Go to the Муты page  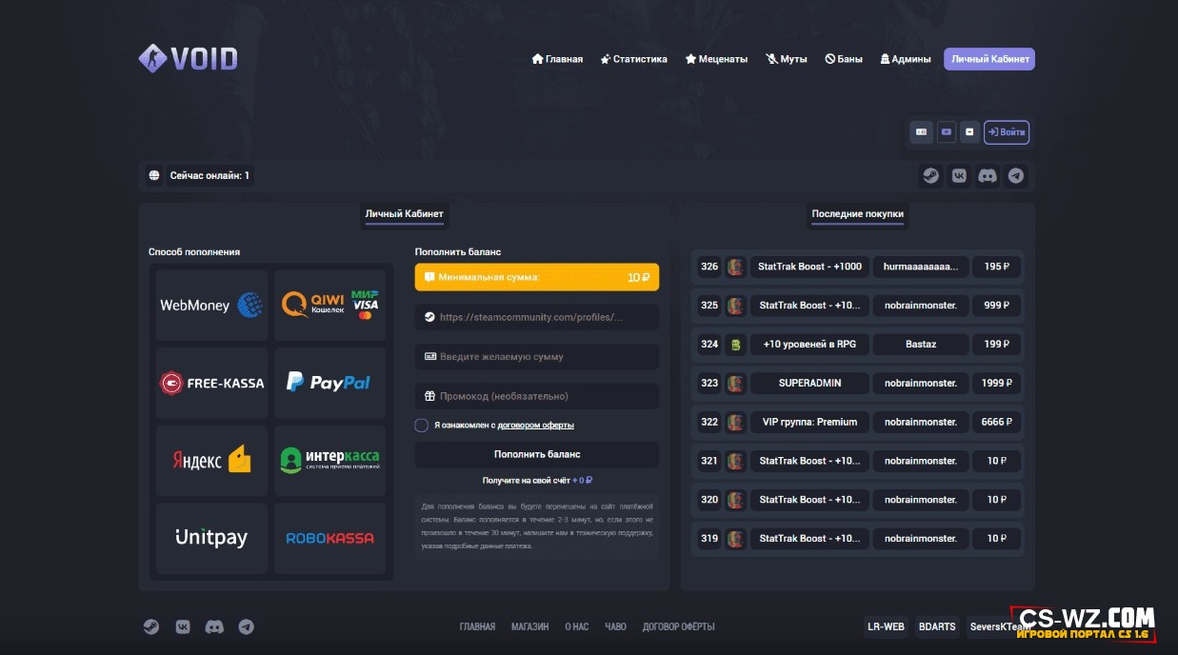pyautogui.click(x=787, y=59)
